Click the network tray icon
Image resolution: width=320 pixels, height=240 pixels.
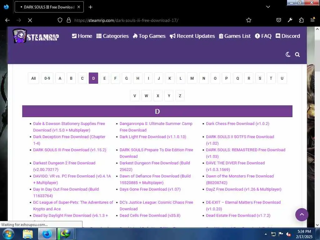pyautogui.click(x=273, y=234)
